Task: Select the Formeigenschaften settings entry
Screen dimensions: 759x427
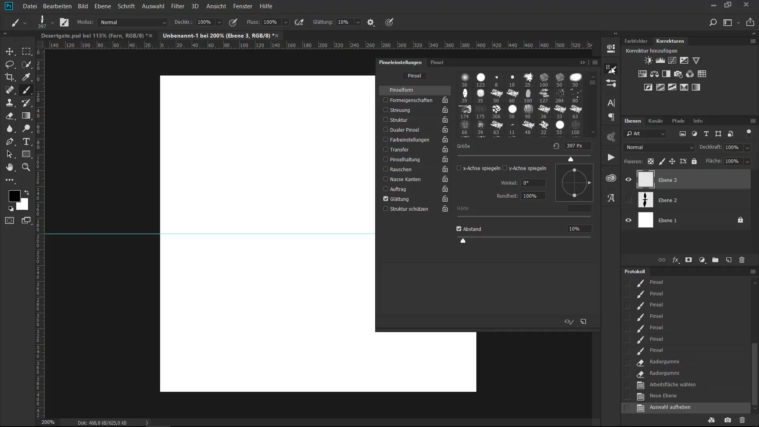Action: coord(411,100)
